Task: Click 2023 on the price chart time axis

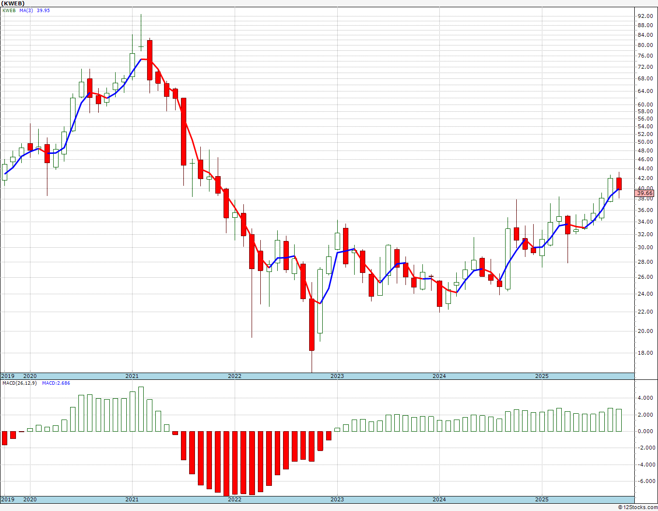Action: point(337,376)
